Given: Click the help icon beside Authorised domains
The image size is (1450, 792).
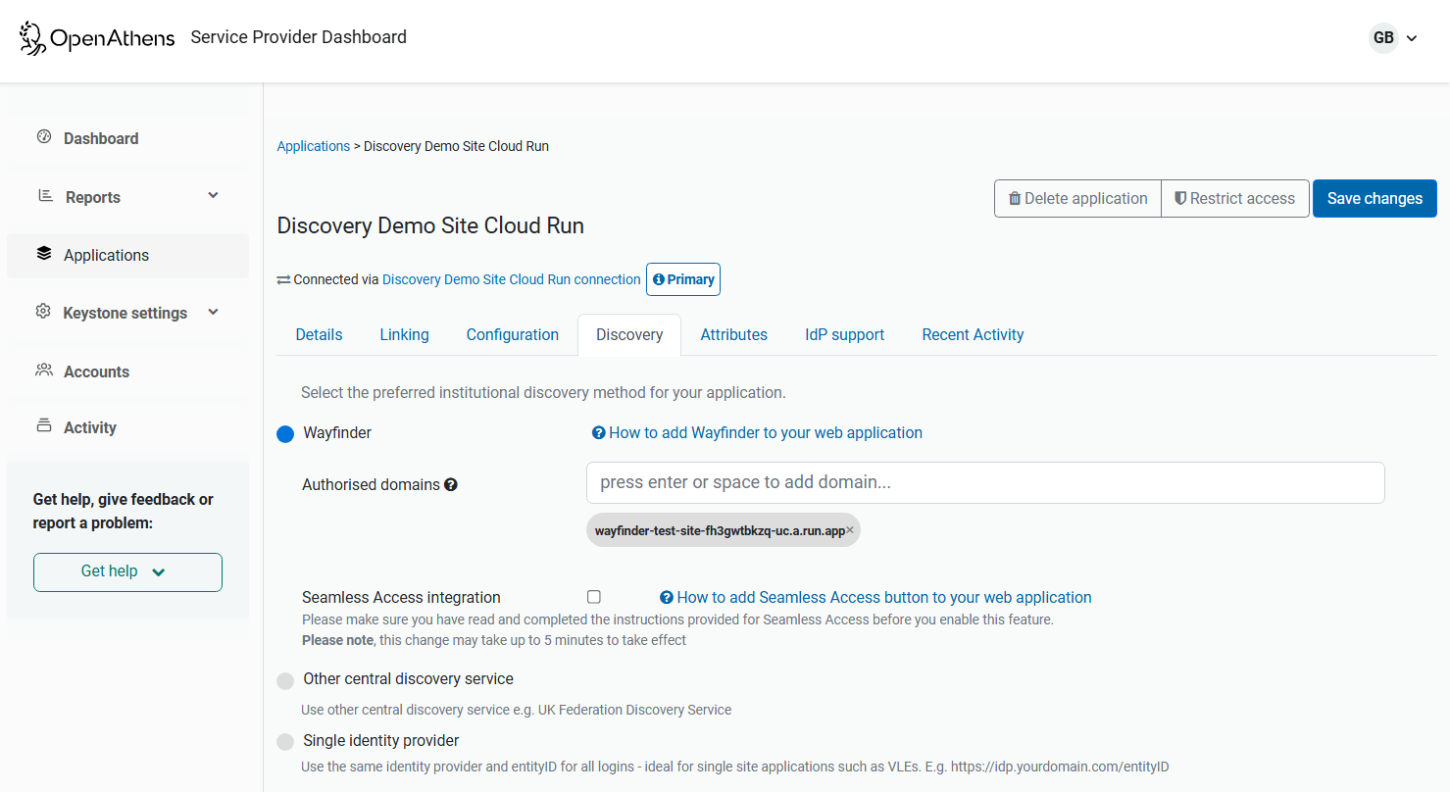Looking at the screenshot, I should 451,483.
